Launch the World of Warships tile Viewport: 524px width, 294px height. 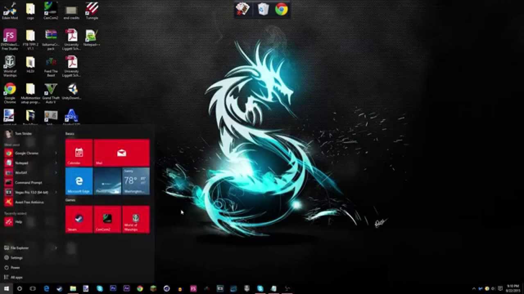[136, 219]
